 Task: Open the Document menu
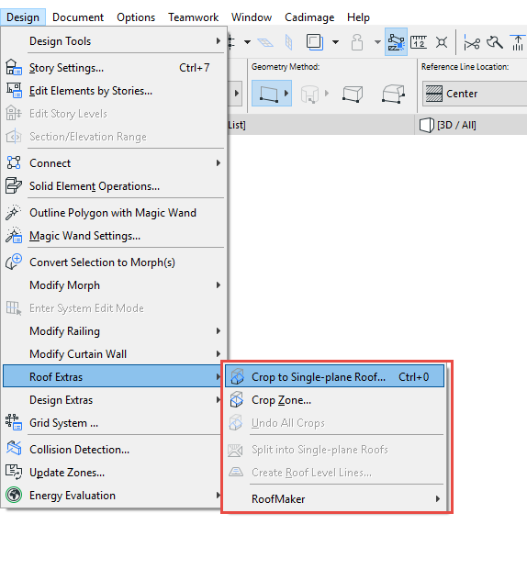tap(78, 17)
